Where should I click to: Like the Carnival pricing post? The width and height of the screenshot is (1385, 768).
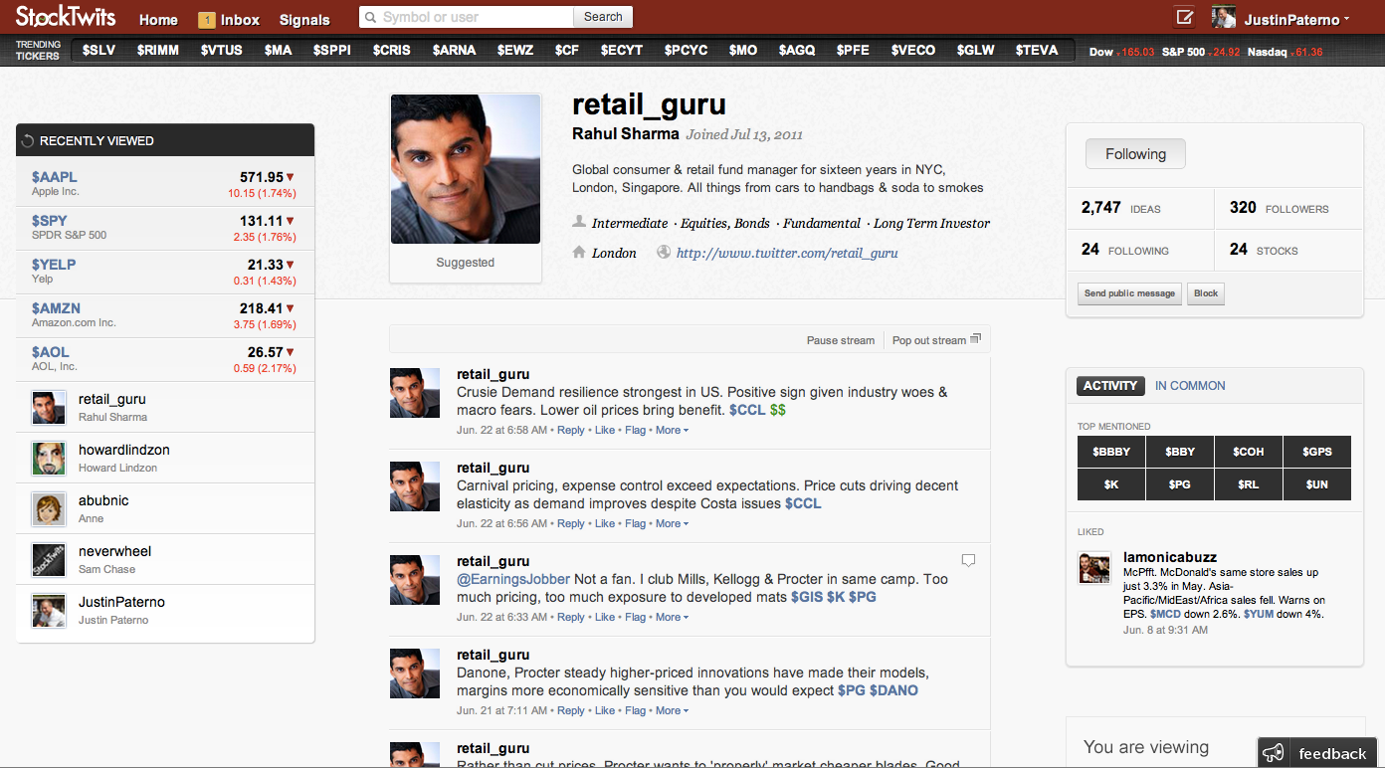(605, 523)
